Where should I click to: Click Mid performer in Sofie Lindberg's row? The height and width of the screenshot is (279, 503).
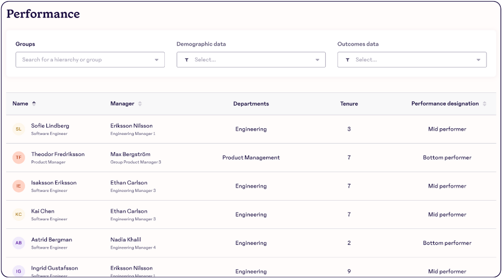tap(447, 129)
